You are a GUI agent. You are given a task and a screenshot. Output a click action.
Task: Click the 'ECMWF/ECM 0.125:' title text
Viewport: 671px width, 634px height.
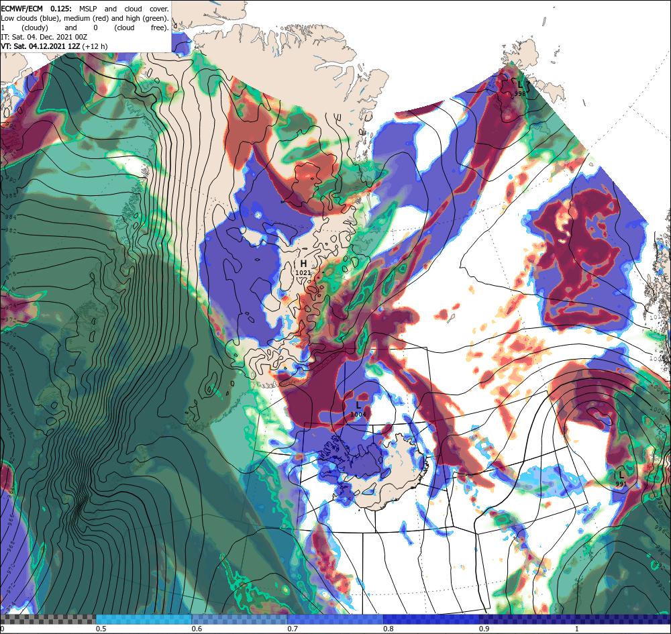pos(37,9)
